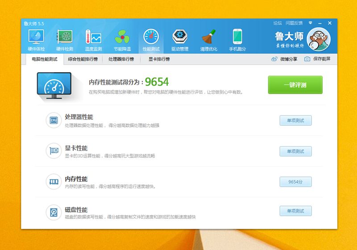Run 单项测试 for 处理器性能
Viewport: 357px width, 250px height.
pyautogui.click(x=295, y=120)
